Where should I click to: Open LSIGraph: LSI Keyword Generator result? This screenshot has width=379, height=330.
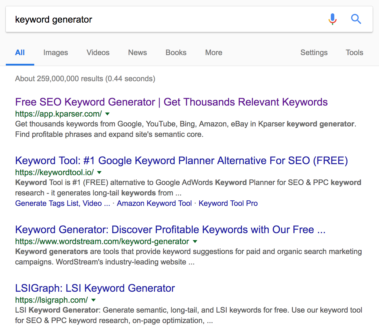(95, 288)
